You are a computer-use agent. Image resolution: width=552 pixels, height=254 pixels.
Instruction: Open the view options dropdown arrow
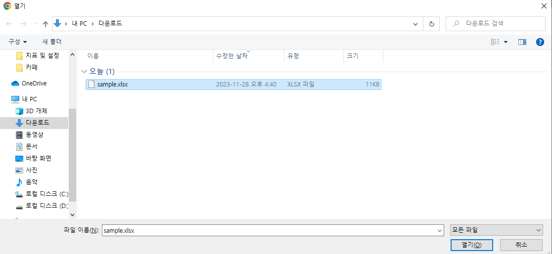(506, 42)
